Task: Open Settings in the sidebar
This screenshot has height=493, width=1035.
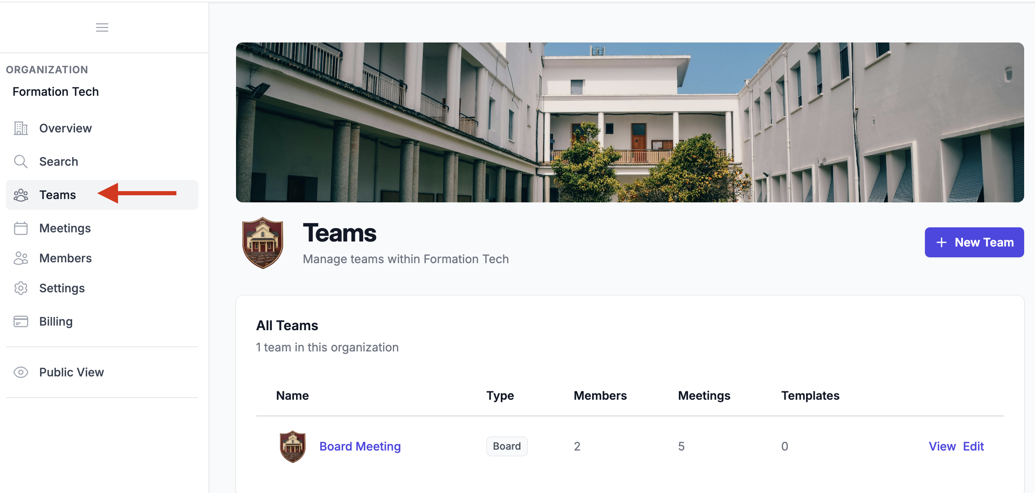Action: pos(102,288)
